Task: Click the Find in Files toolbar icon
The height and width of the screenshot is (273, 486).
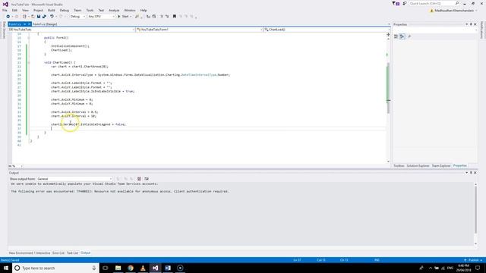Action: pos(137,17)
